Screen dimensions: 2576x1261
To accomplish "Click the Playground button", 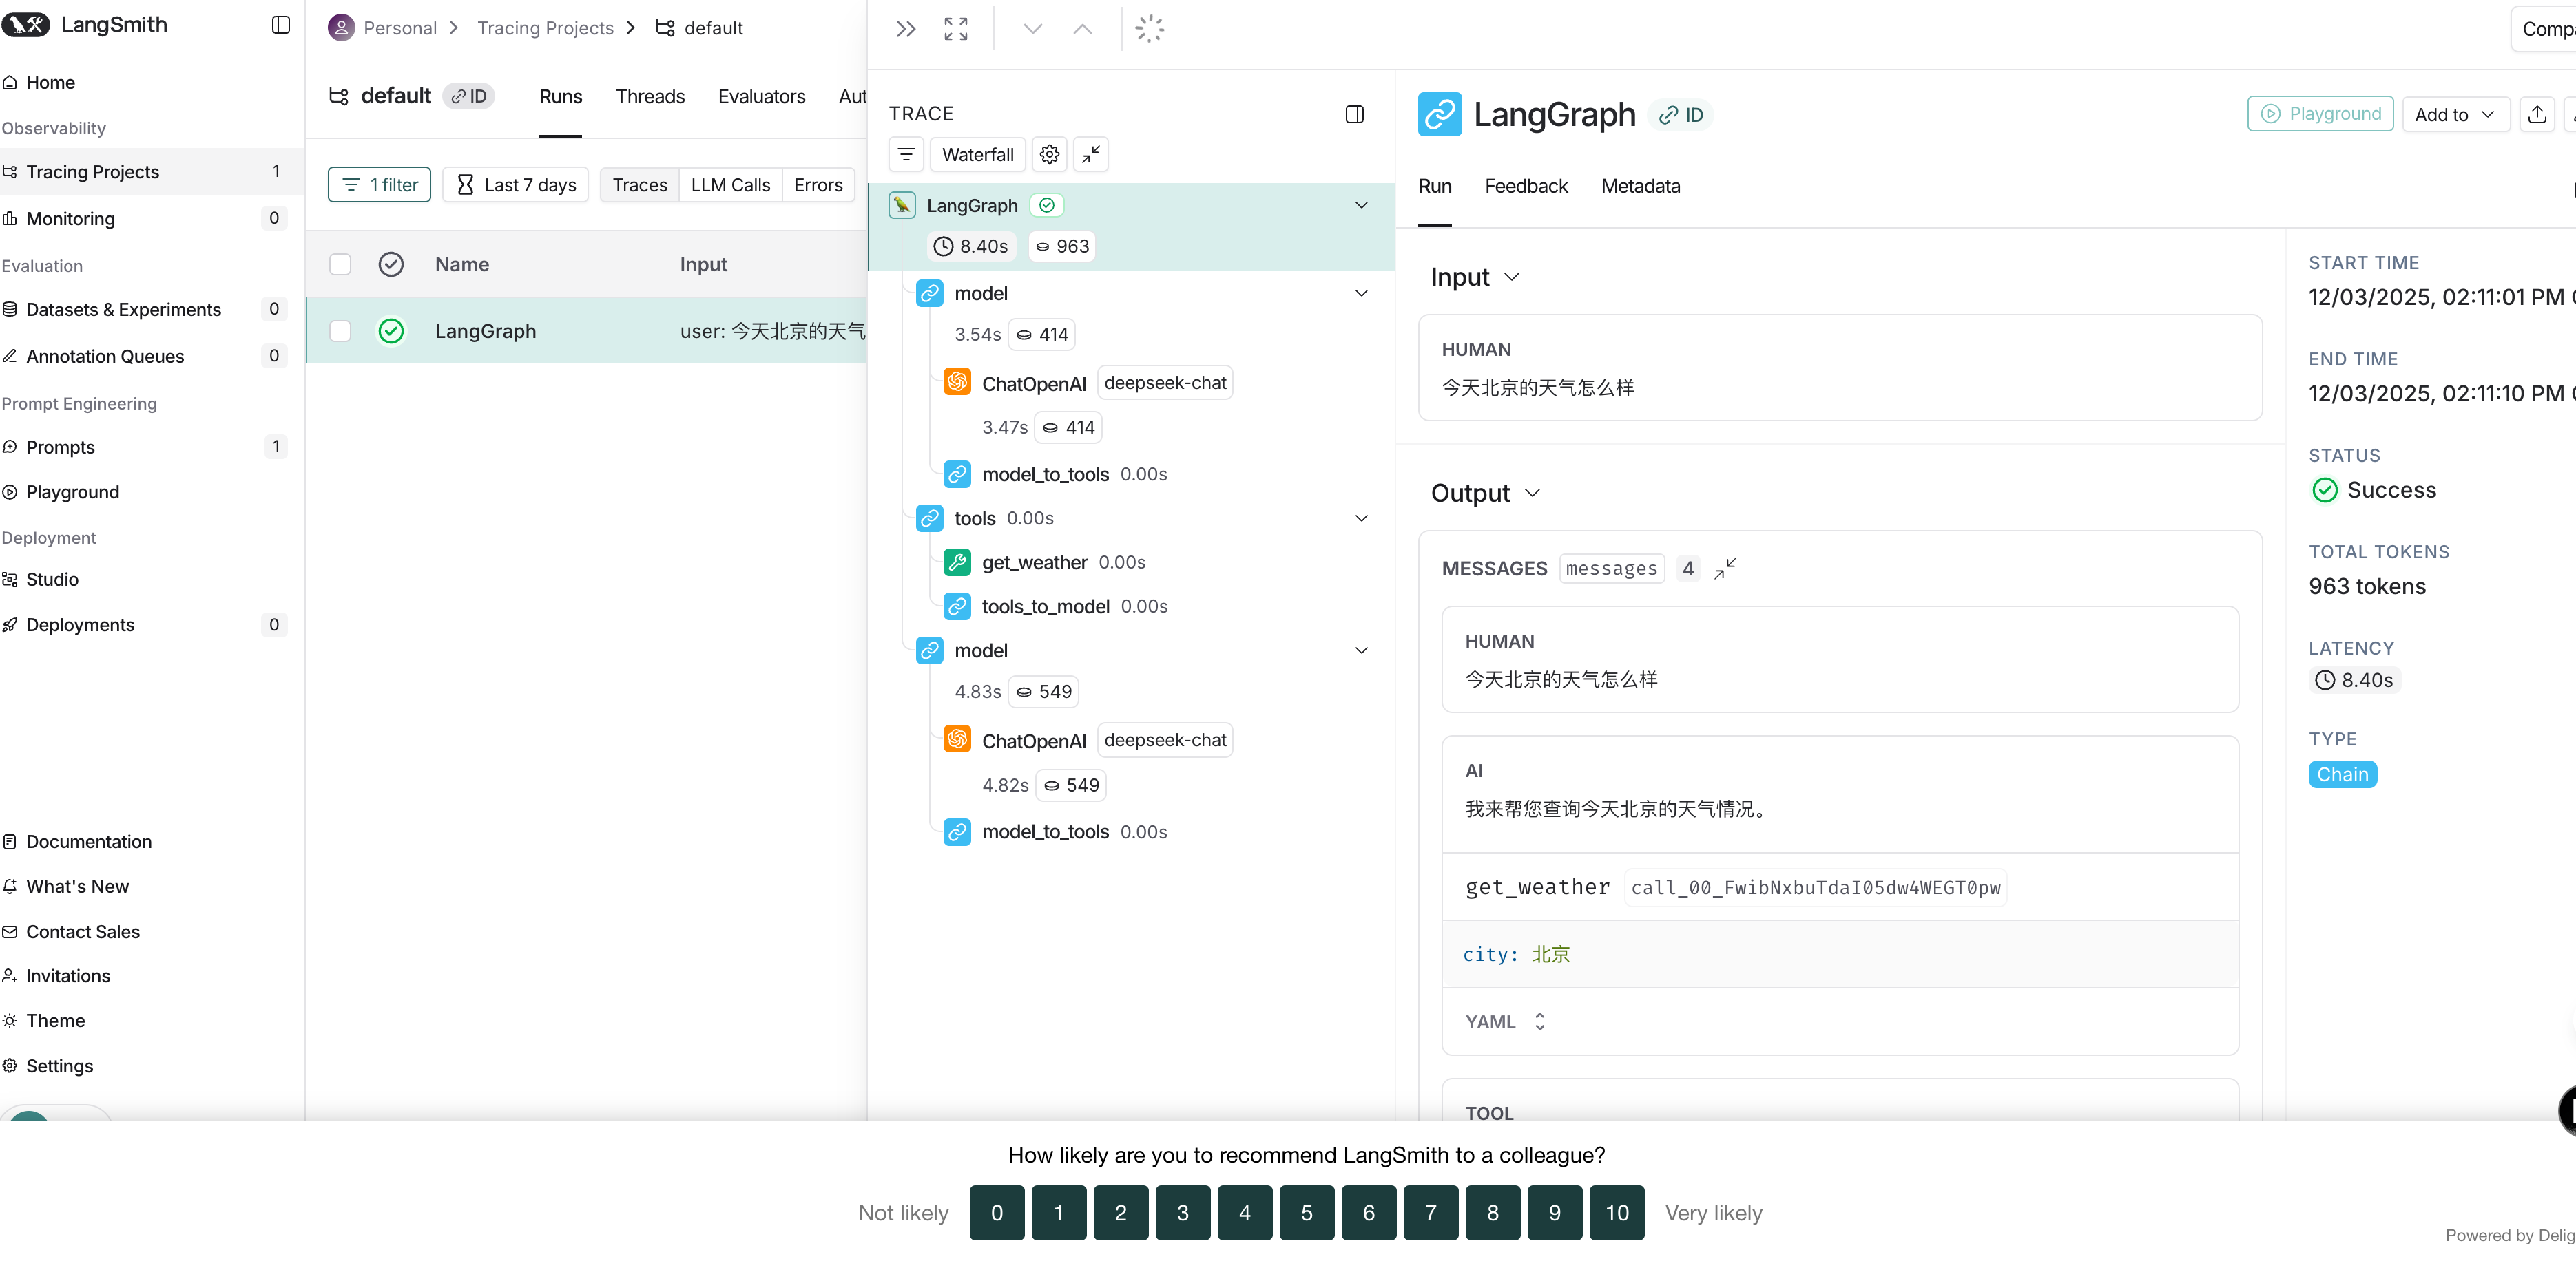I will pyautogui.click(x=2319, y=114).
